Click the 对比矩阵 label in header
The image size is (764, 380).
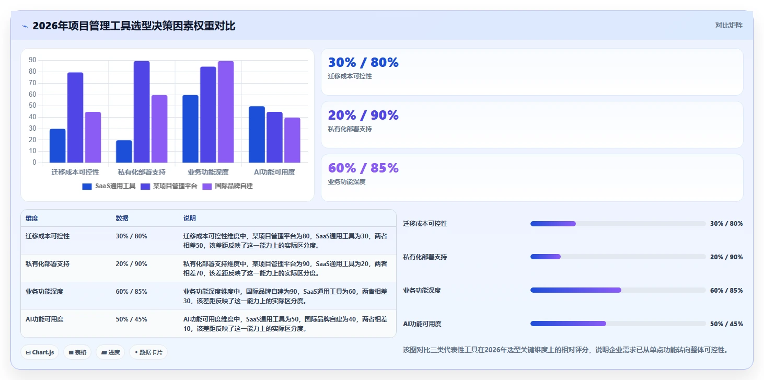(728, 25)
